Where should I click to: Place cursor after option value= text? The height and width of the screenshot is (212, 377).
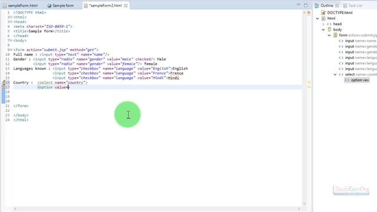68,87
